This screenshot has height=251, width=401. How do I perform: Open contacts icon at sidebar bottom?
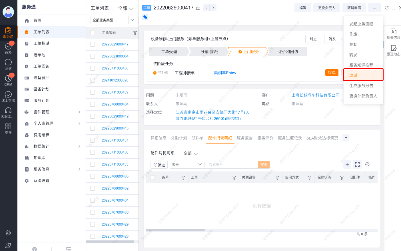[8, 245]
